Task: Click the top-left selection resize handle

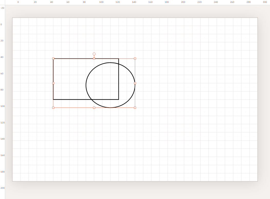Action: click(x=53, y=59)
